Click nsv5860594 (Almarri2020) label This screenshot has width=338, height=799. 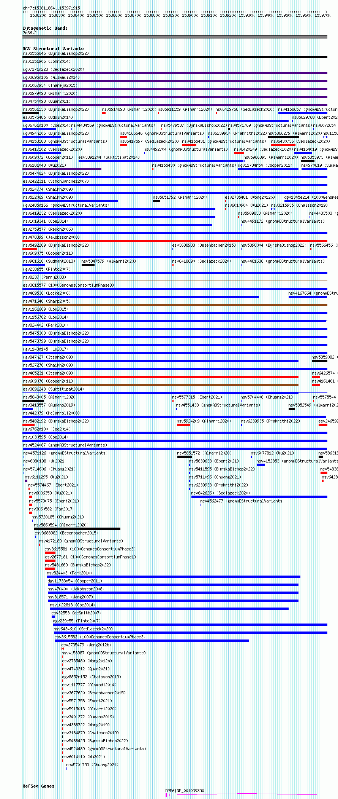pyautogui.click(x=61, y=525)
